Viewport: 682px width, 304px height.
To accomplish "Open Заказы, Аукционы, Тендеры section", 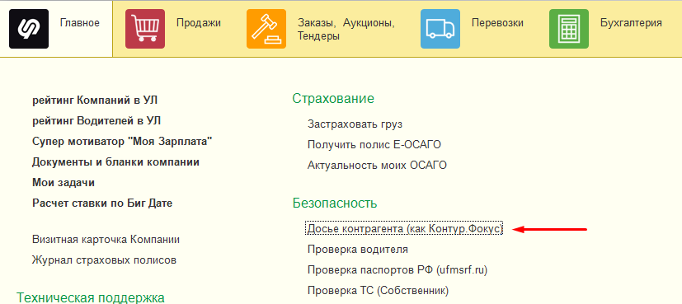I will coord(346,30).
